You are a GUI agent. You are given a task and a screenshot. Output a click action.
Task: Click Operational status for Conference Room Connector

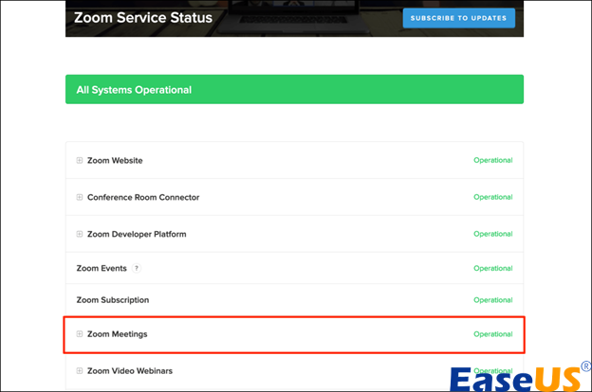point(493,197)
